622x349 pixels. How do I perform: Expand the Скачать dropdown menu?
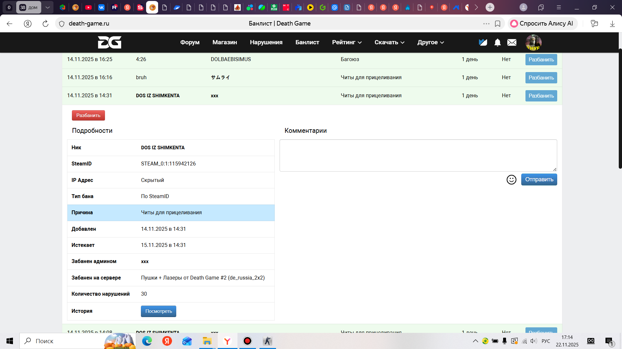[389, 42]
